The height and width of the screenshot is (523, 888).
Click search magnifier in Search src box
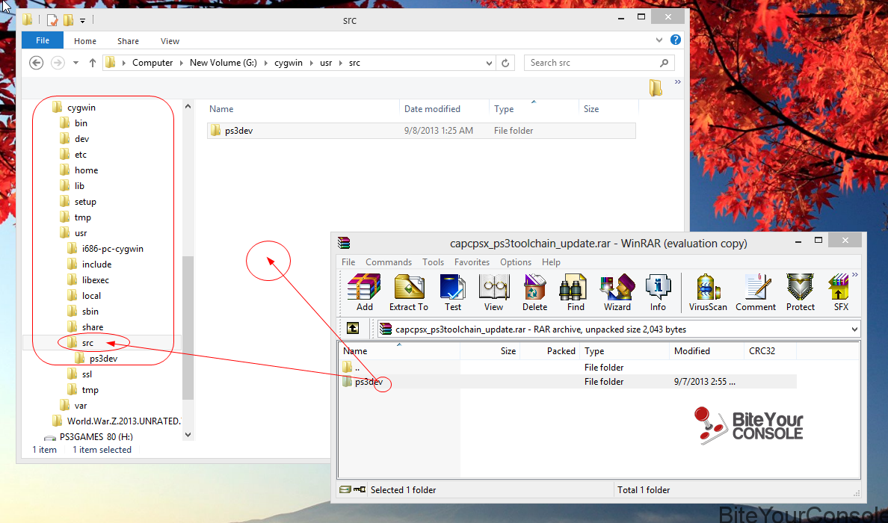[665, 63]
